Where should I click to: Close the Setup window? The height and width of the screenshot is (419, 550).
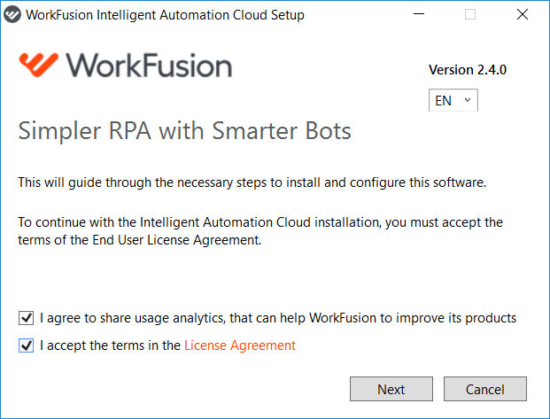coord(523,14)
